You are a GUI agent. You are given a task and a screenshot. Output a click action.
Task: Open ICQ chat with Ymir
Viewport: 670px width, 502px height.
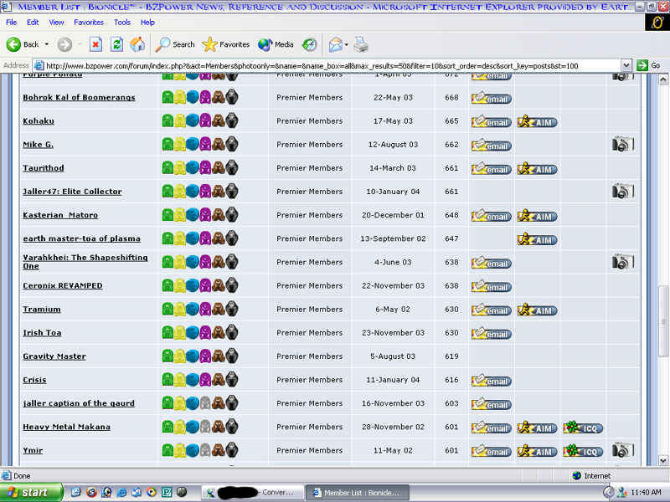point(582,451)
